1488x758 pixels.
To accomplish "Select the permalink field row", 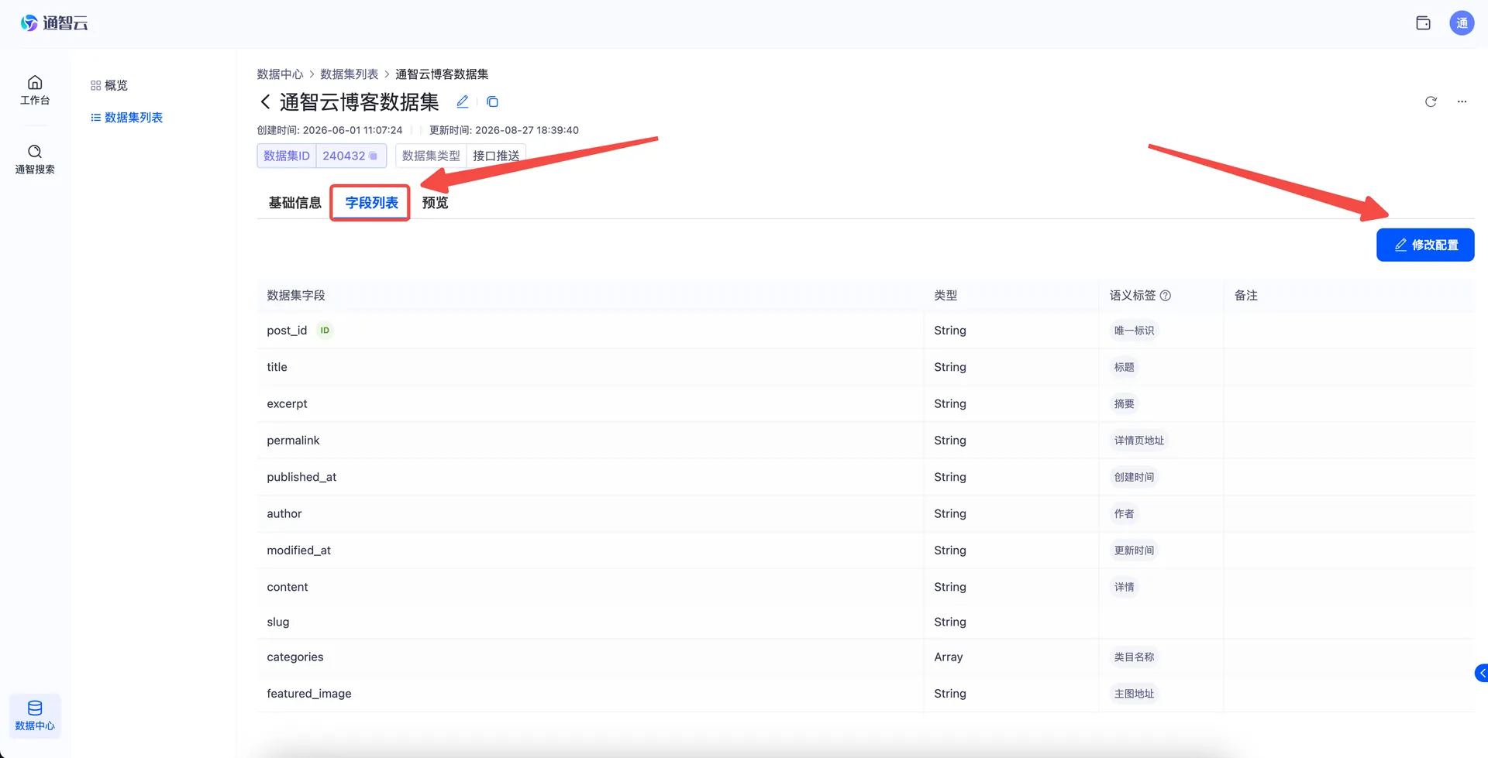I will tap(866, 441).
